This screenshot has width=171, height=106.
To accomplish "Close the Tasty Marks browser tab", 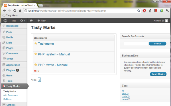I will pyautogui.click(x=34, y=5).
